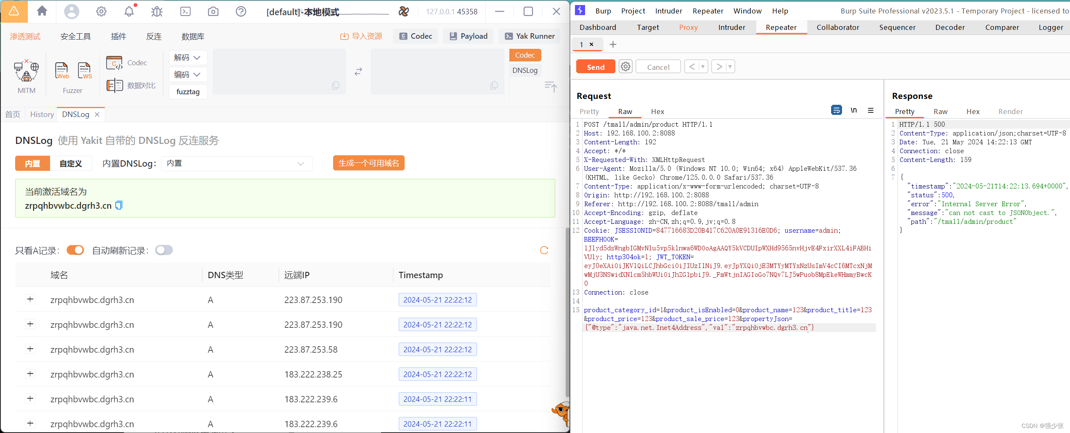Click the swap arrows between codec boxes

[358, 72]
